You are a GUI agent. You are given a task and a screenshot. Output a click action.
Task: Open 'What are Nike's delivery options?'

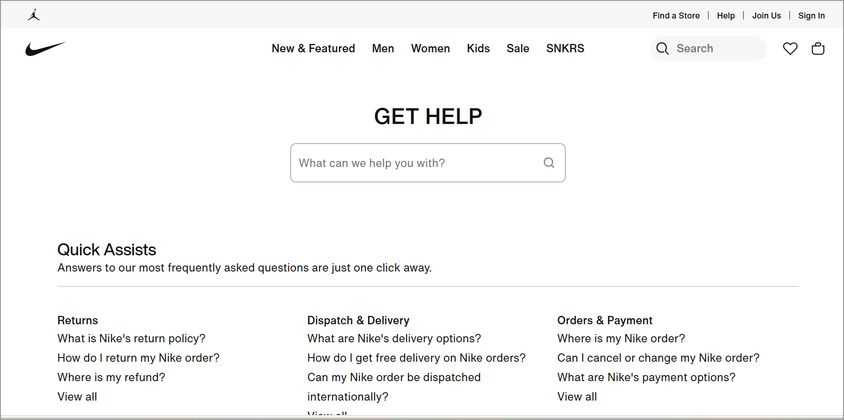tap(394, 339)
